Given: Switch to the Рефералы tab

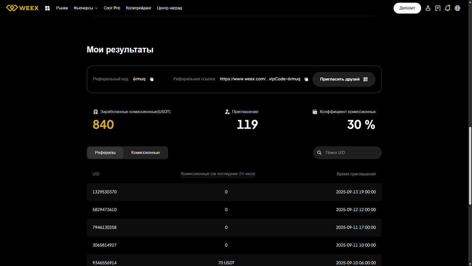Looking at the screenshot, I should point(105,153).
